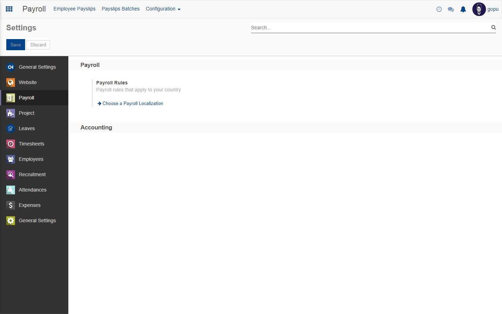502x314 pixels.
Task: Open the conversations chat icon
Action: (x=451, y=9)
